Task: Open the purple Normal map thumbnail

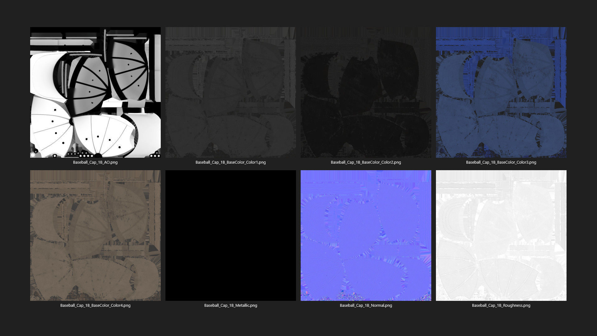Action: click(x=366, y=235)
